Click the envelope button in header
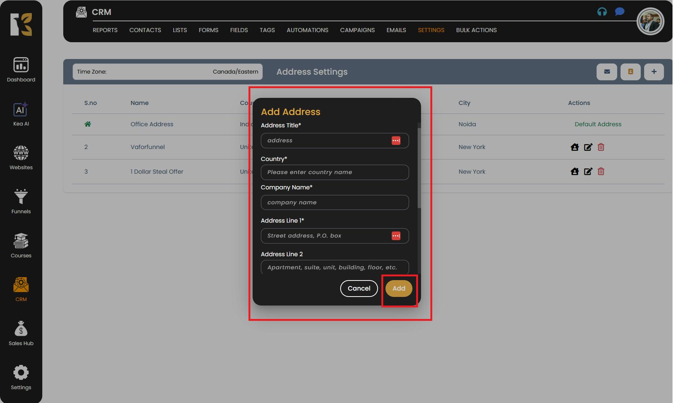Image resolution: width=680 pixels, height=403 pixels. (607, 72)
